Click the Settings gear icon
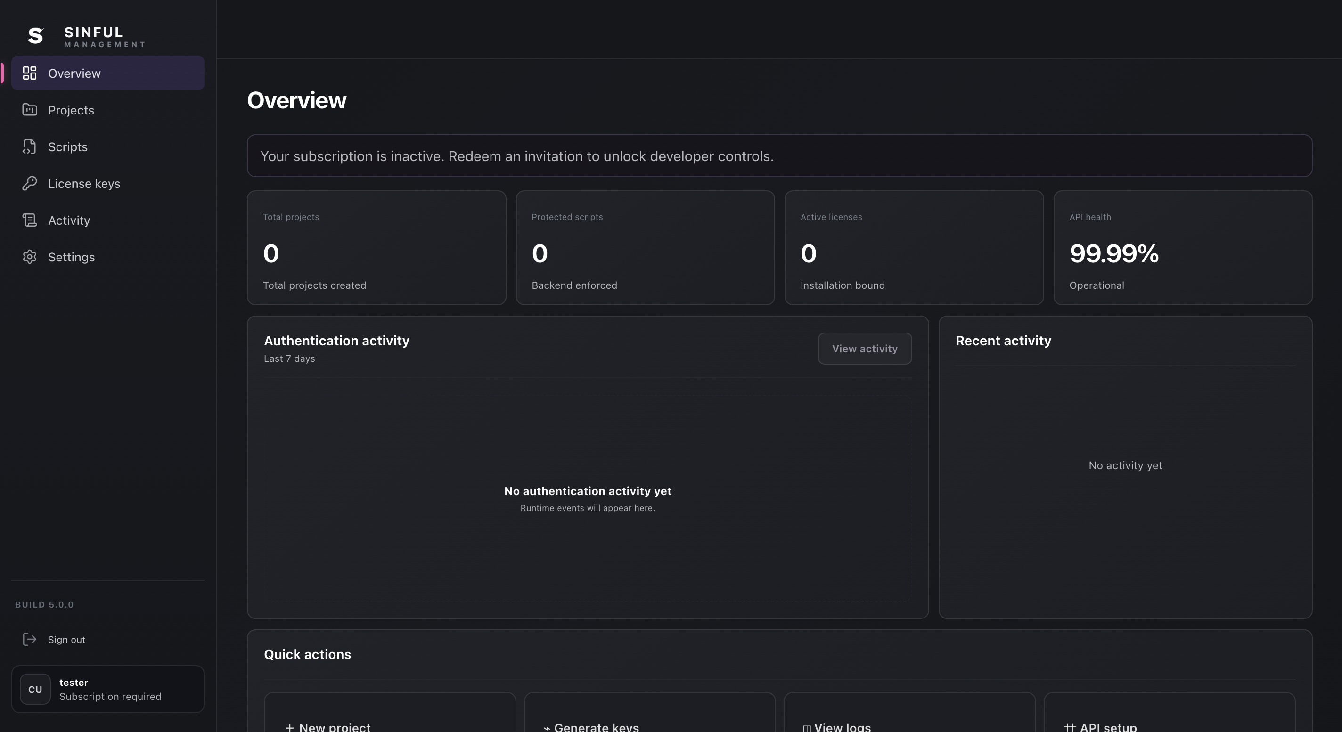Image resolution: width=1342 pixels, height=732 pixels. pos(30,257)
